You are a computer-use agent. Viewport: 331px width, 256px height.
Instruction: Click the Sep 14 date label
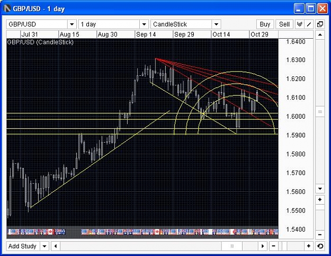pyautogui.click(x=146, y=34)
